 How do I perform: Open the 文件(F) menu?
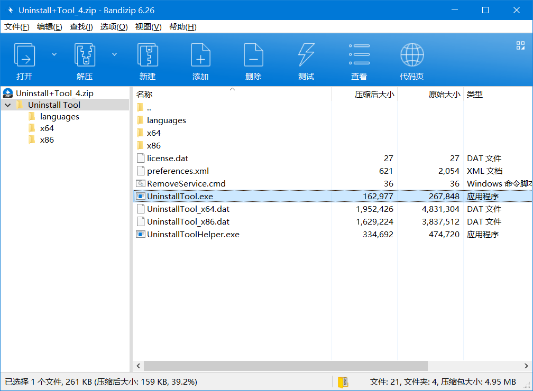(17, 27)
